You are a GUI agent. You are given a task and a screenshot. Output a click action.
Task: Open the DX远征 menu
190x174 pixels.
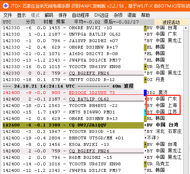click(x=101, y=15)
